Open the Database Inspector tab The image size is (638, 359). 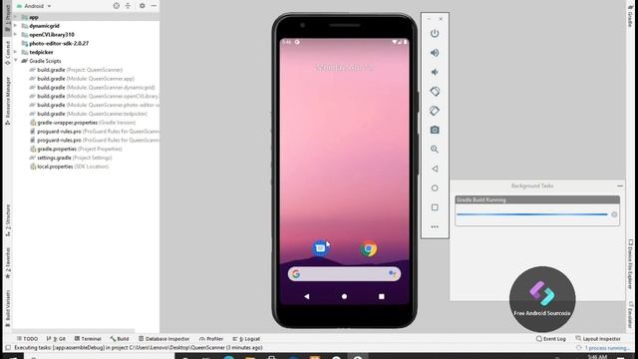point(163,339)
